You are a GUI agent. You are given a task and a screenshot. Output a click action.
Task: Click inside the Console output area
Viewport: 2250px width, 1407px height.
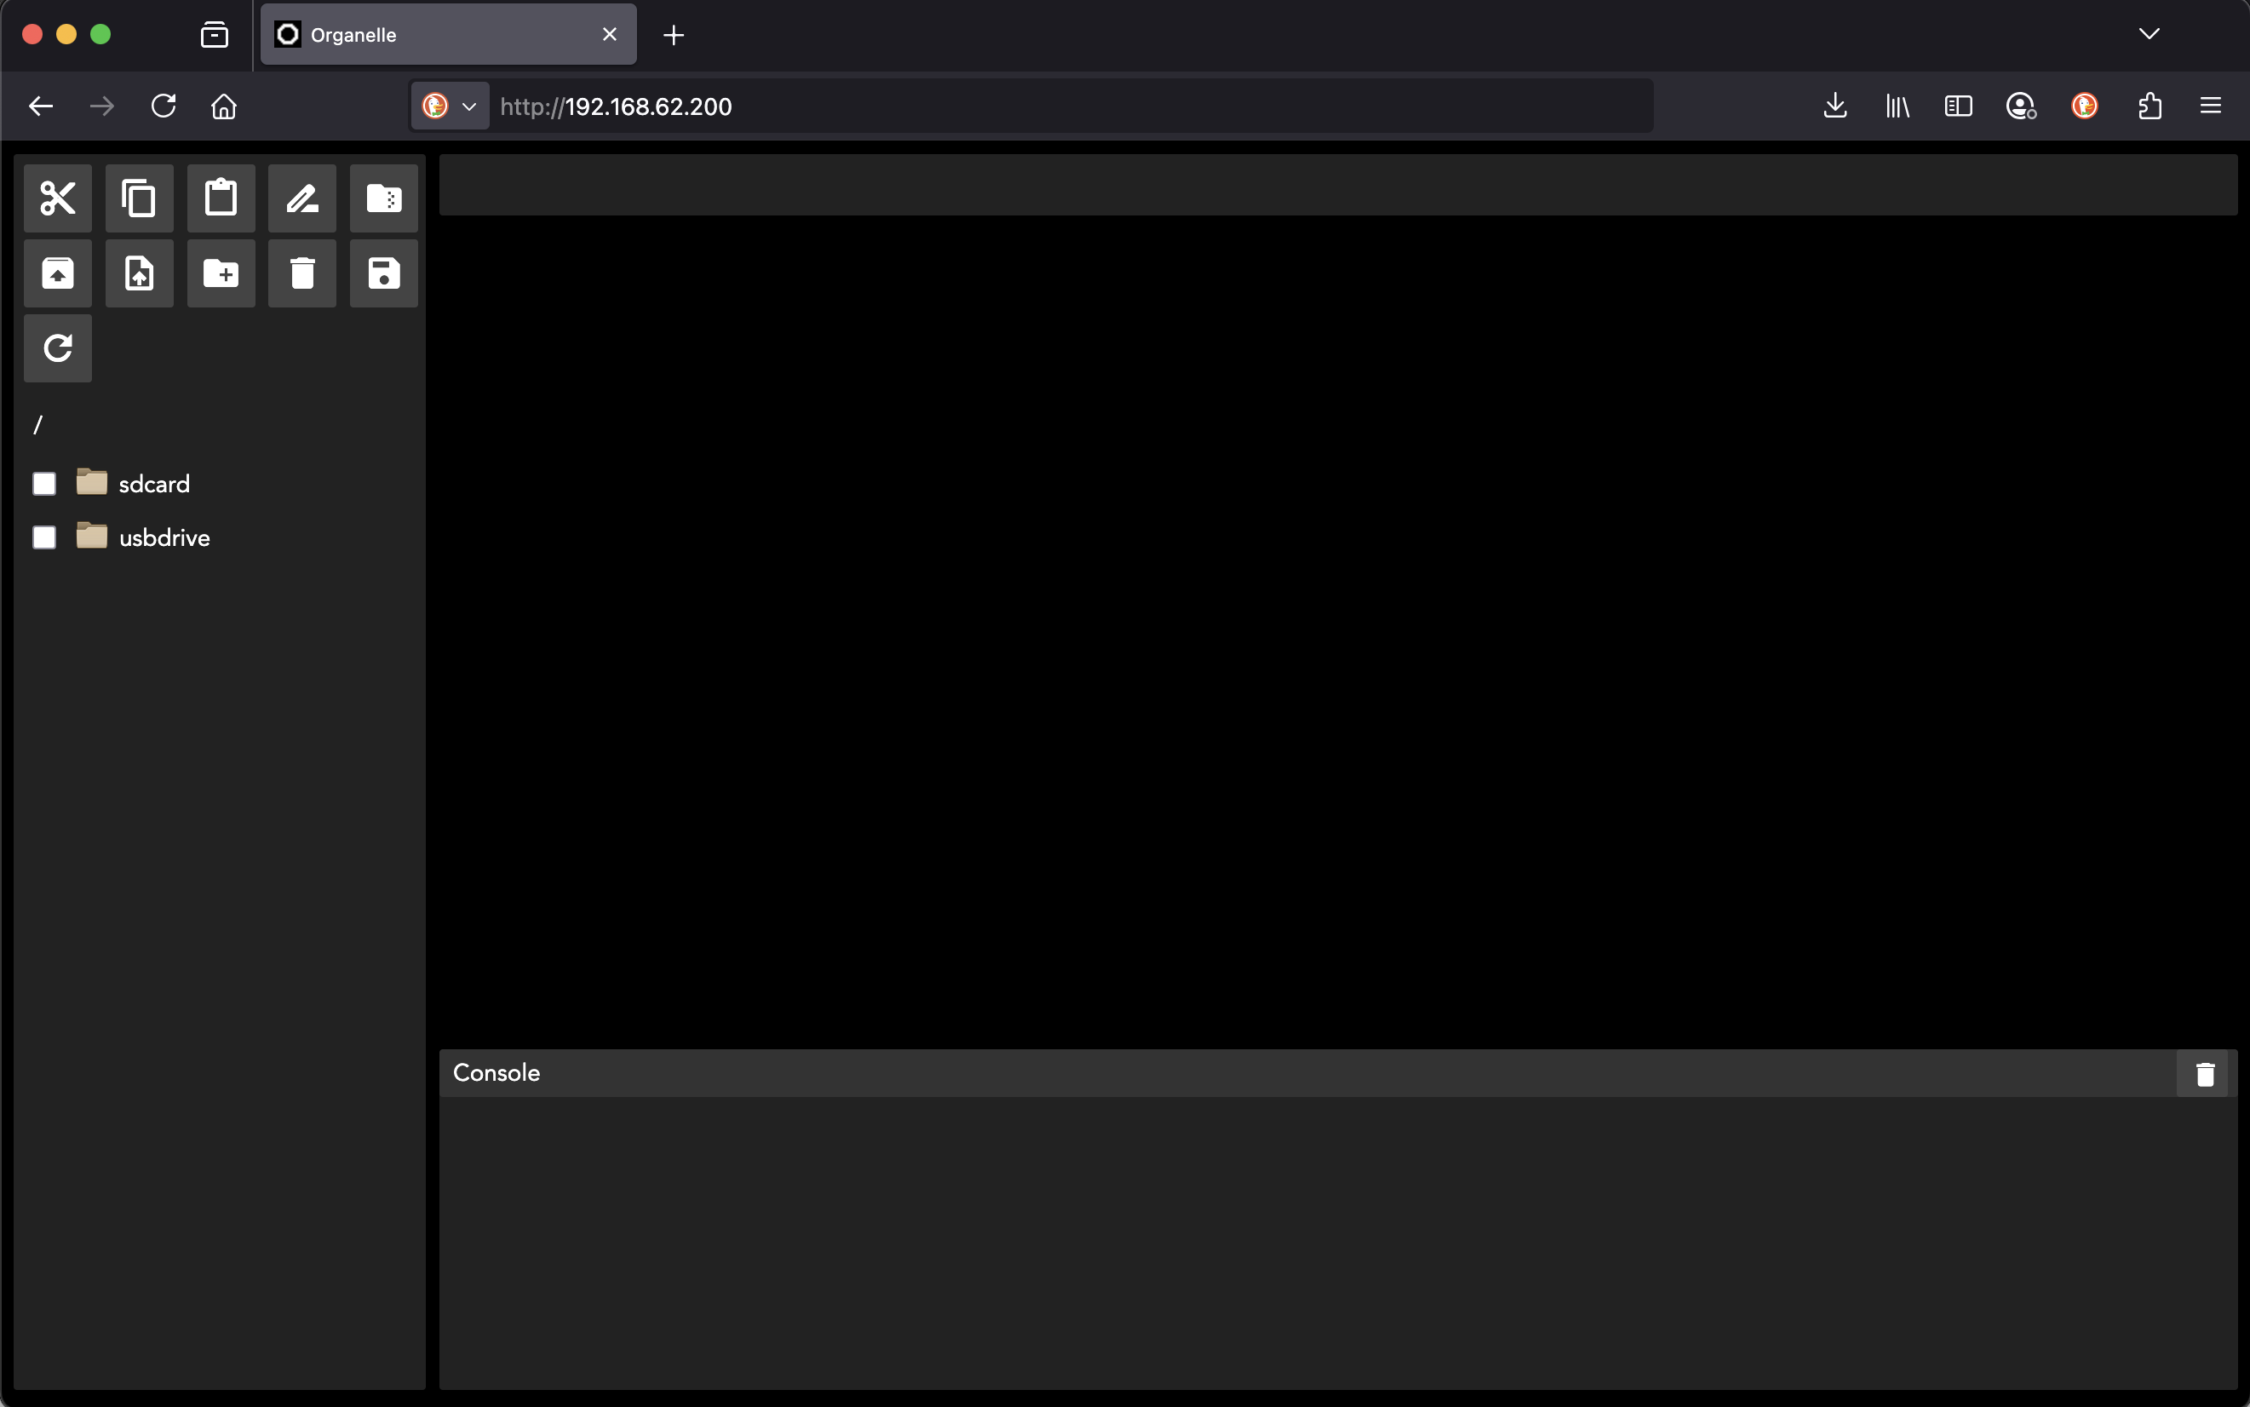[x=1338, y=1243]
